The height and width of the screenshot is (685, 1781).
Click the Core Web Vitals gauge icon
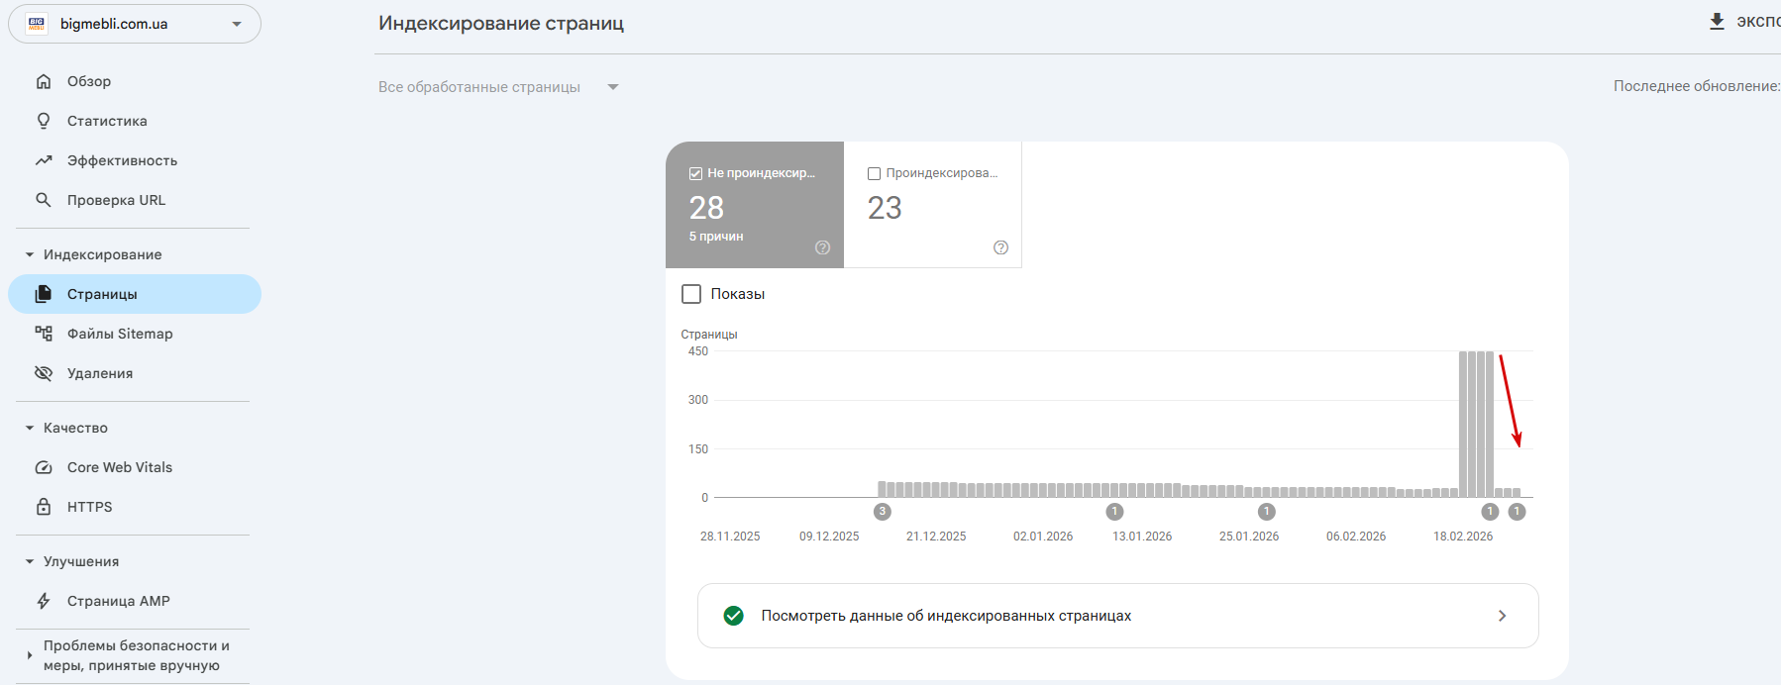pos(44,467)
